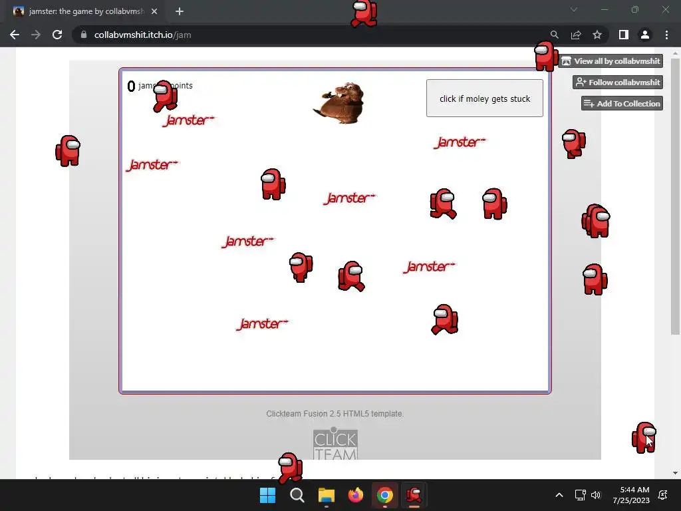Click the brown moley creature sprite
Image resolution: width=681 pixels, height=511 pixels.
pyautogui.click(x=339, y=103)
